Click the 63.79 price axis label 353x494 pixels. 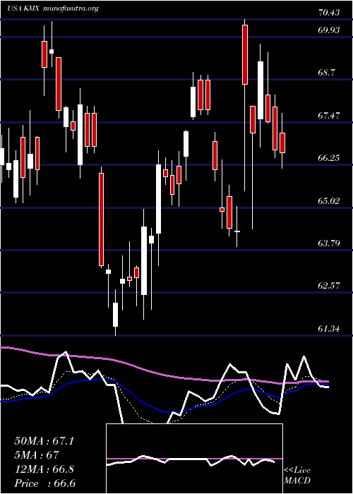click(x=329, y=243)
